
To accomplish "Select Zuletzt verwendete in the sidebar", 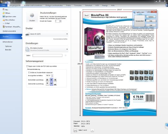I will click(9, 31).
